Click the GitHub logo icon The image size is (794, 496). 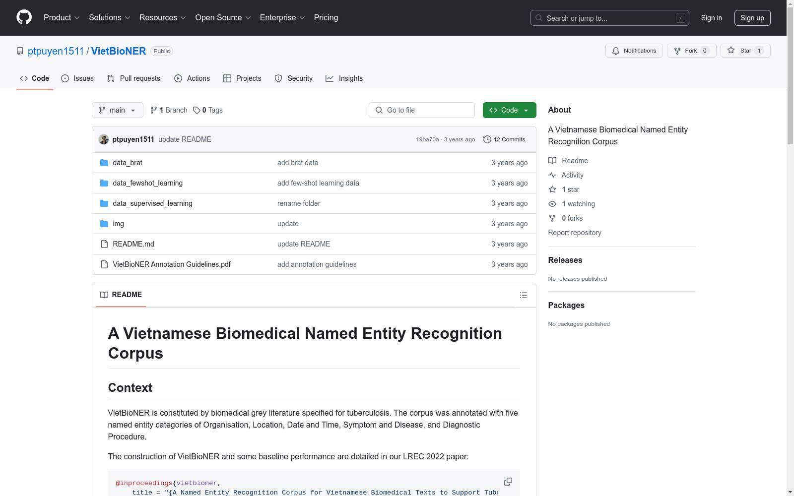(x=24, y=17)
